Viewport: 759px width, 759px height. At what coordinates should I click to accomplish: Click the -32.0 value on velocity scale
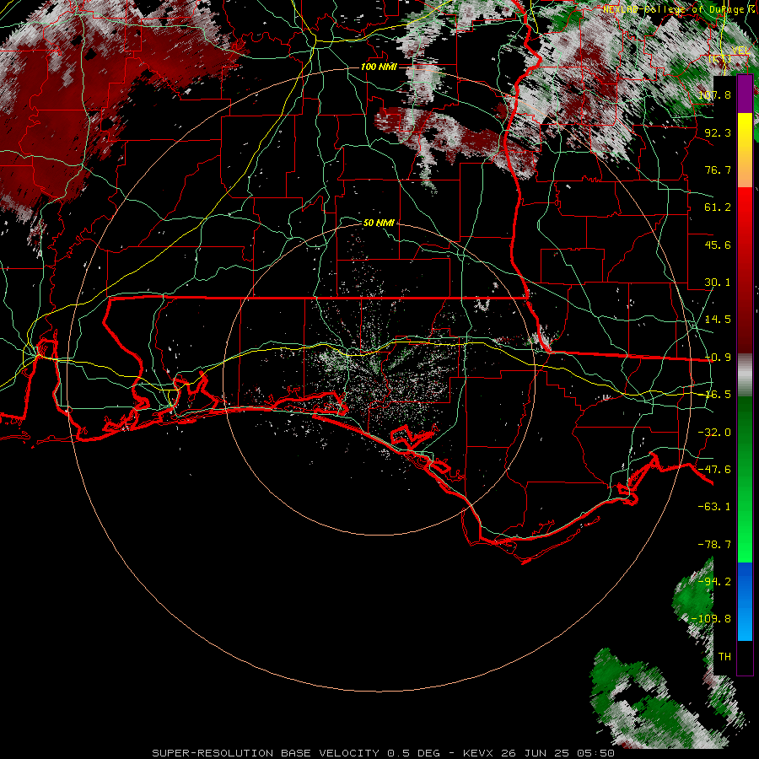(x=714, y=433)
